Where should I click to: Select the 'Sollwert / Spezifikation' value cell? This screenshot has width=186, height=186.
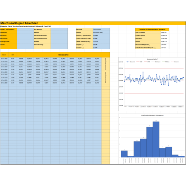pos(101,36)
